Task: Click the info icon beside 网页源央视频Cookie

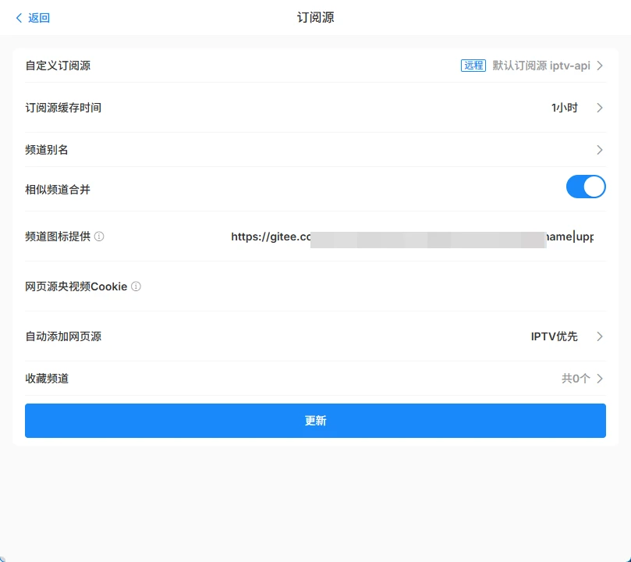Action: pyautogui.click(x=136, y=286)
